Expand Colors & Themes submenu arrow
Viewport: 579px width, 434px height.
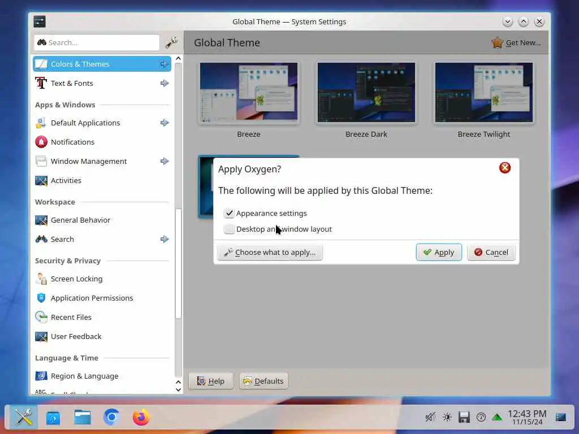(165, 64)
